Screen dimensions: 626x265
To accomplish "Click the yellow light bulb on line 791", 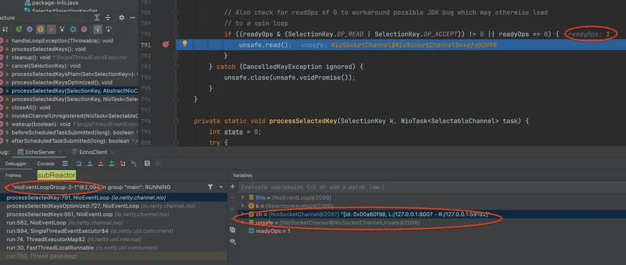I will (x=185, y=44).
